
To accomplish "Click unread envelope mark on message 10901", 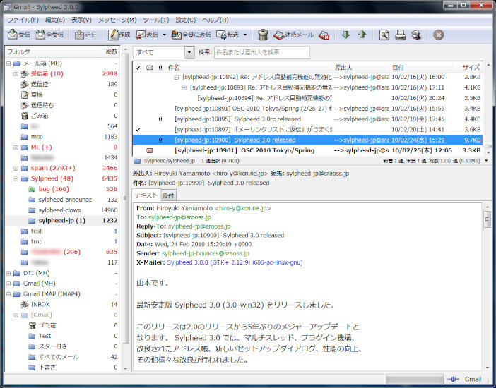I will tap(149, 151).
